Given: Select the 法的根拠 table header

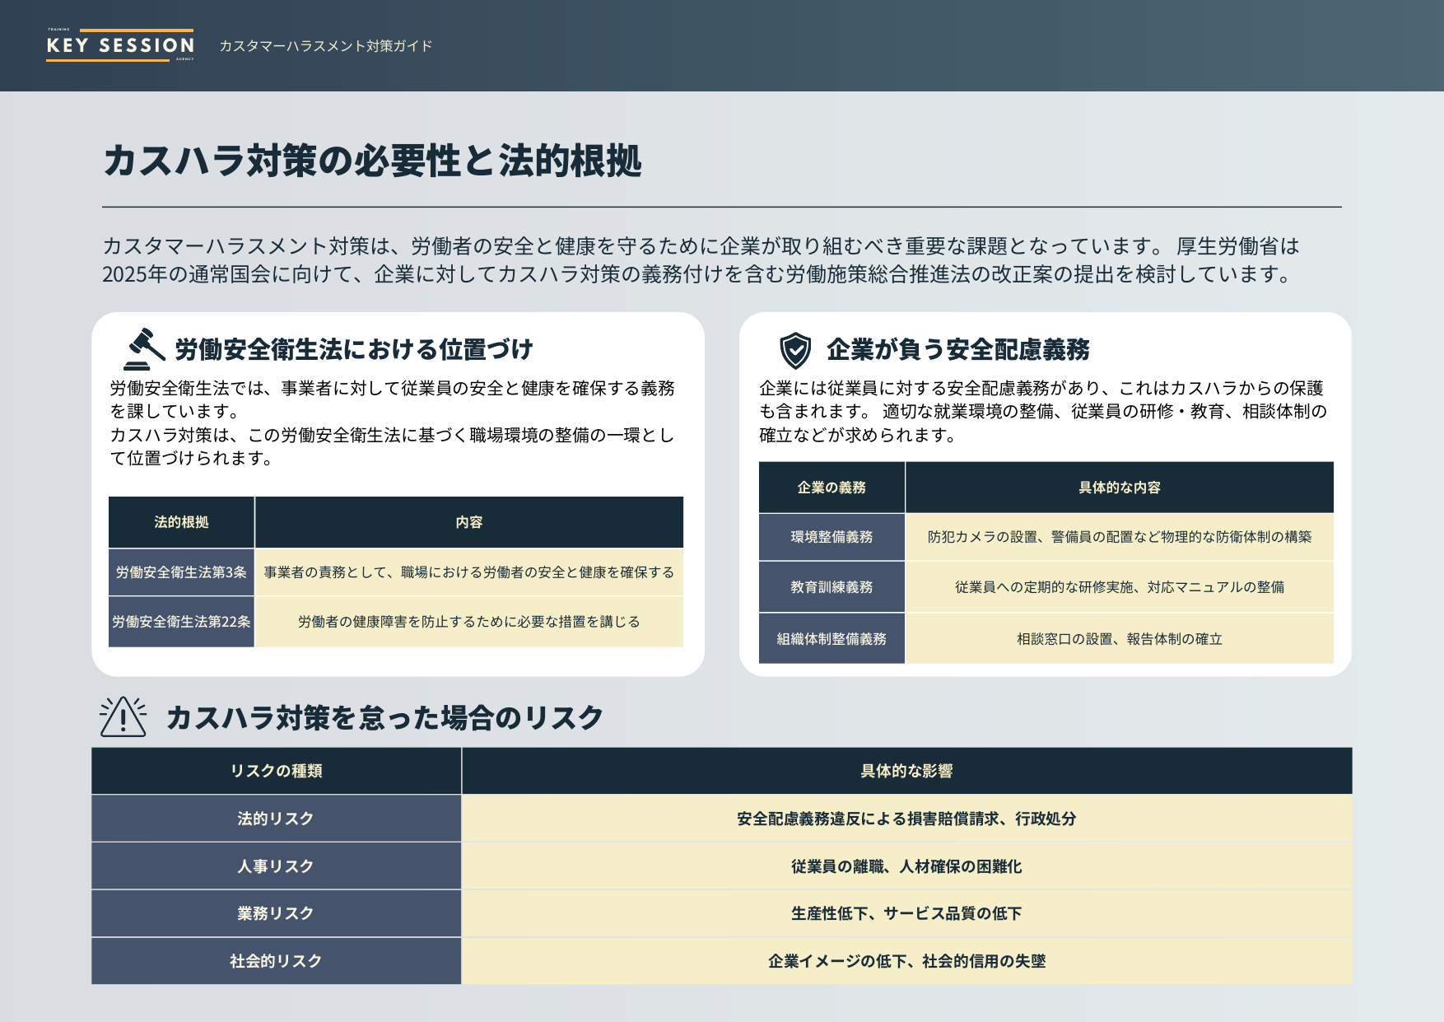Looking at the screenshot, I should point(181,521).
